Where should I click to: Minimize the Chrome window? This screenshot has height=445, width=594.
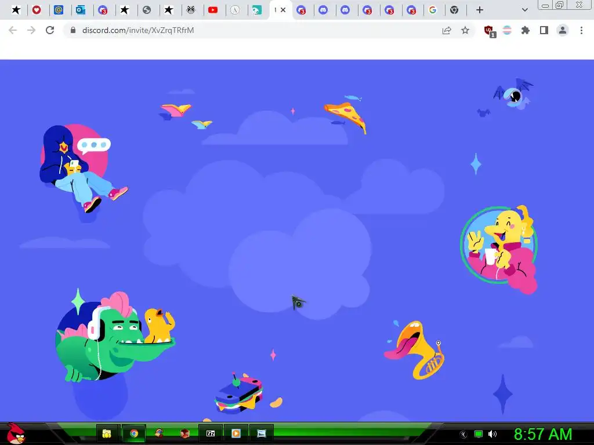(x=545, y=5)
